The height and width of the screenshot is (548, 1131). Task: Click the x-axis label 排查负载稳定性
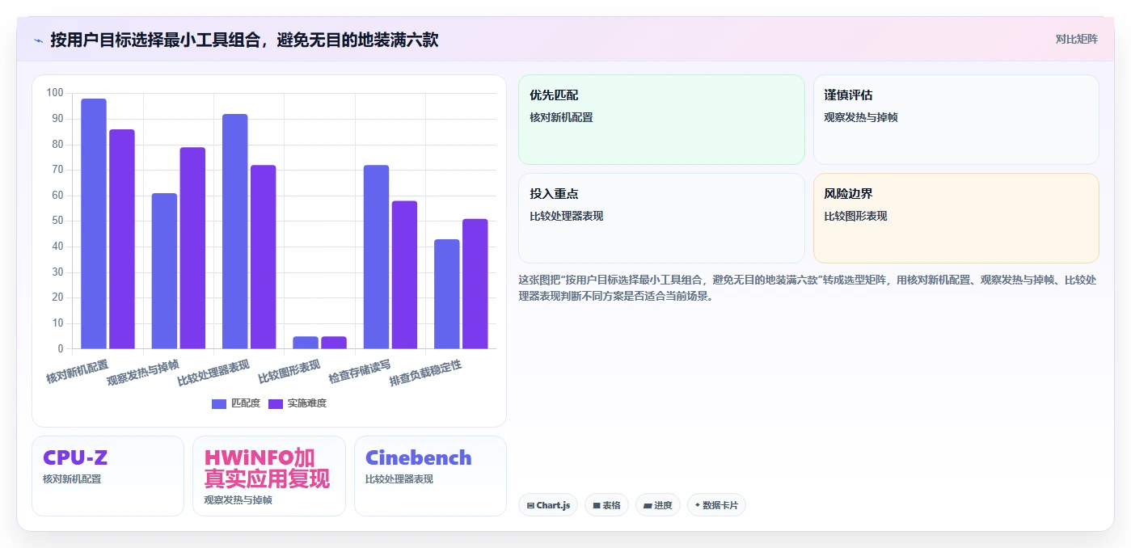tap(426, 373)
